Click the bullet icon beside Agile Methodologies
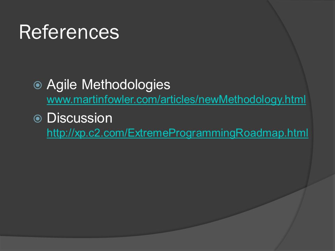The image size is (335, 251). click(x=38, y=85)
